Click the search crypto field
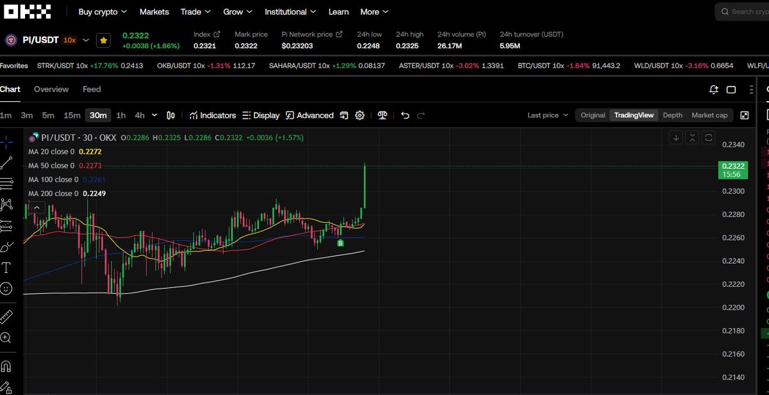The image size is (769, 395). tap(743, 12)
